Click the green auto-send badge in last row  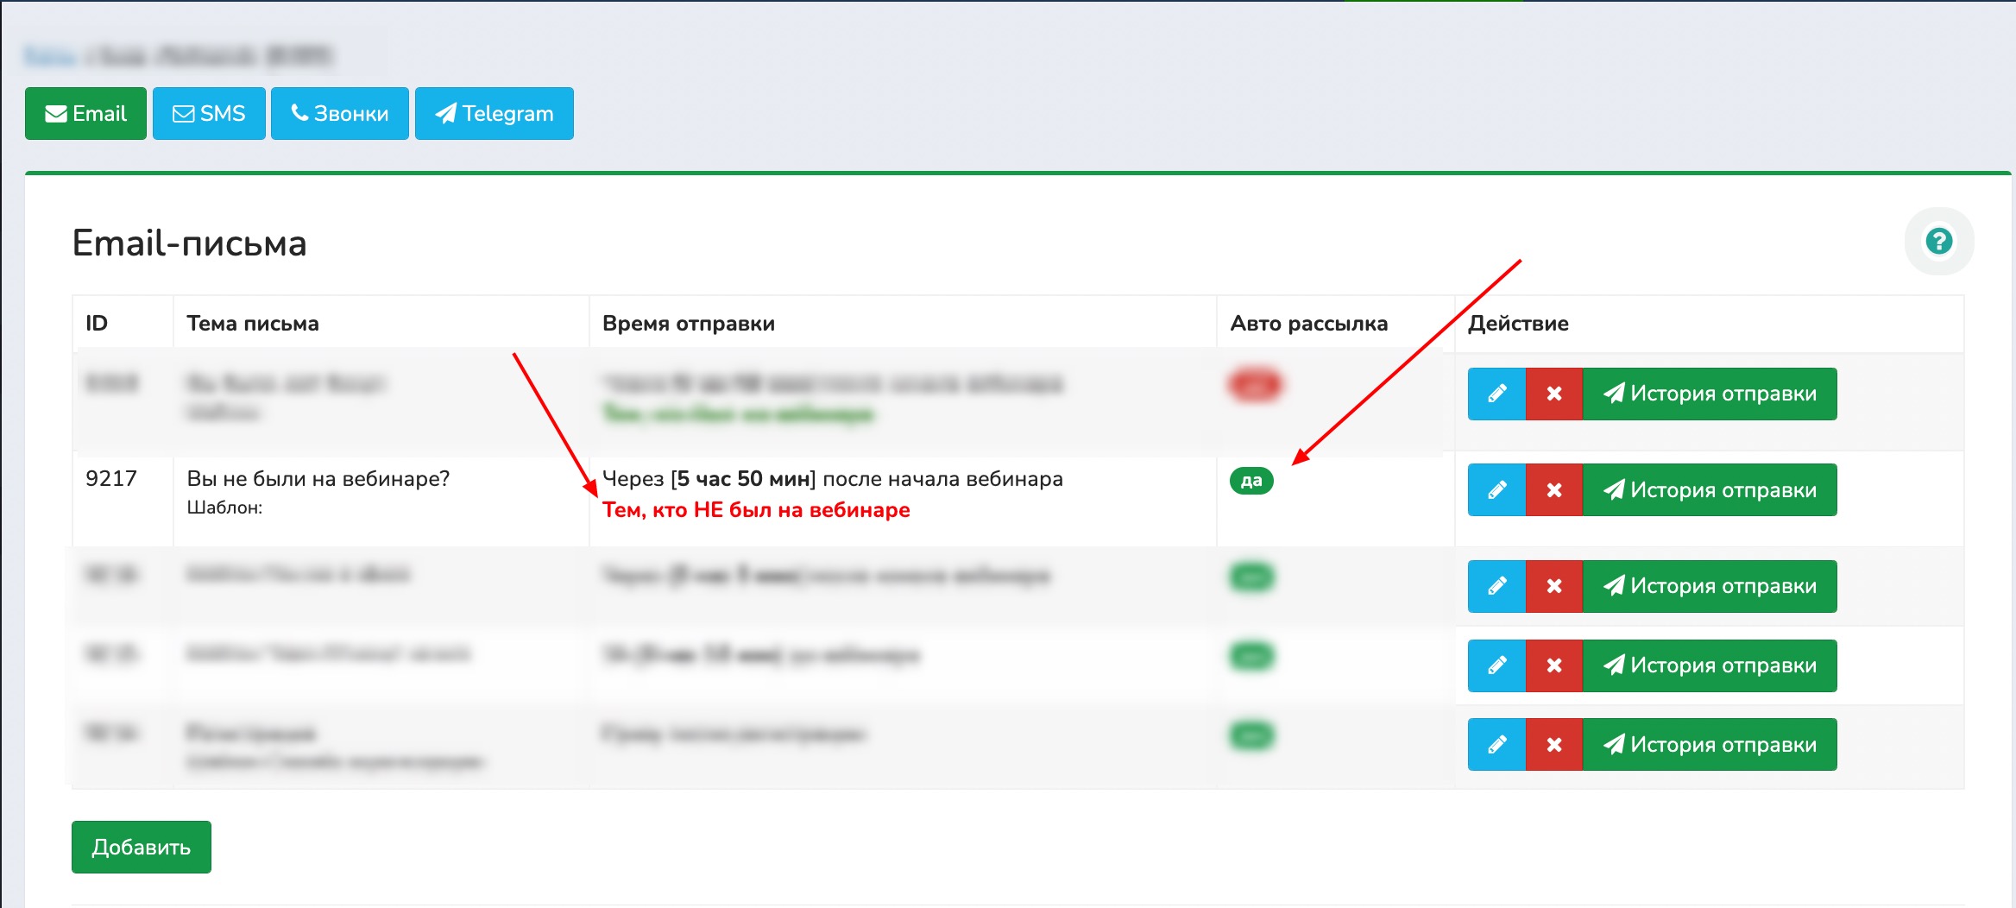(x=1251, y=735)
